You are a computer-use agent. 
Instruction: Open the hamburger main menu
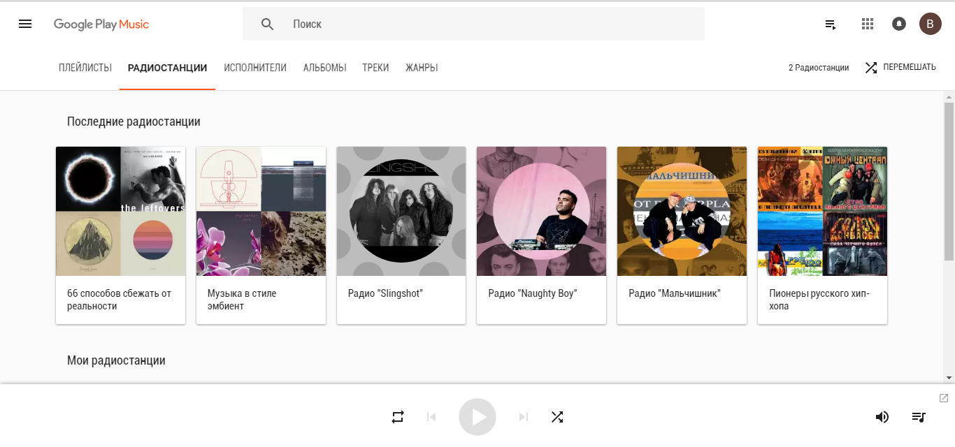pyautogui.click(x=25, y=24)
